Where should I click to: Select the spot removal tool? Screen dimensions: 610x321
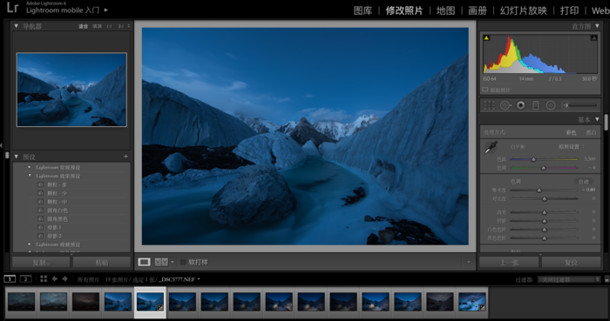tap(505, 105)
